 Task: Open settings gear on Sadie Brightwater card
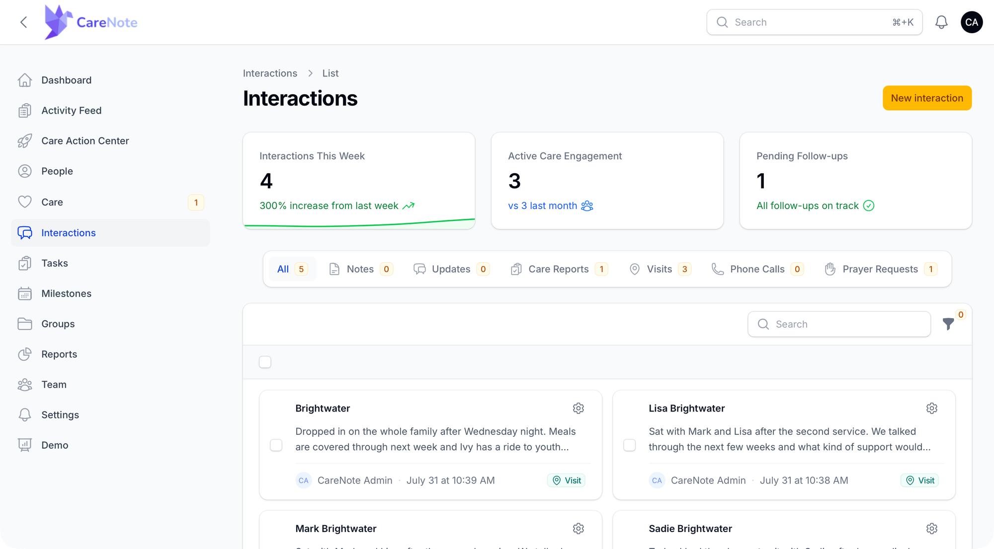(x=932, y=529)
